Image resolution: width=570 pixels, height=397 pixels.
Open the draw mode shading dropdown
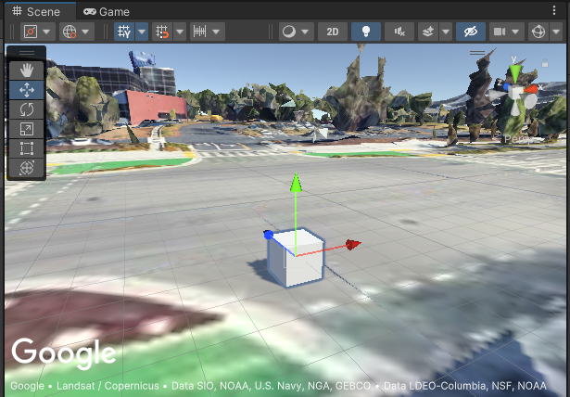coord(297,32)
